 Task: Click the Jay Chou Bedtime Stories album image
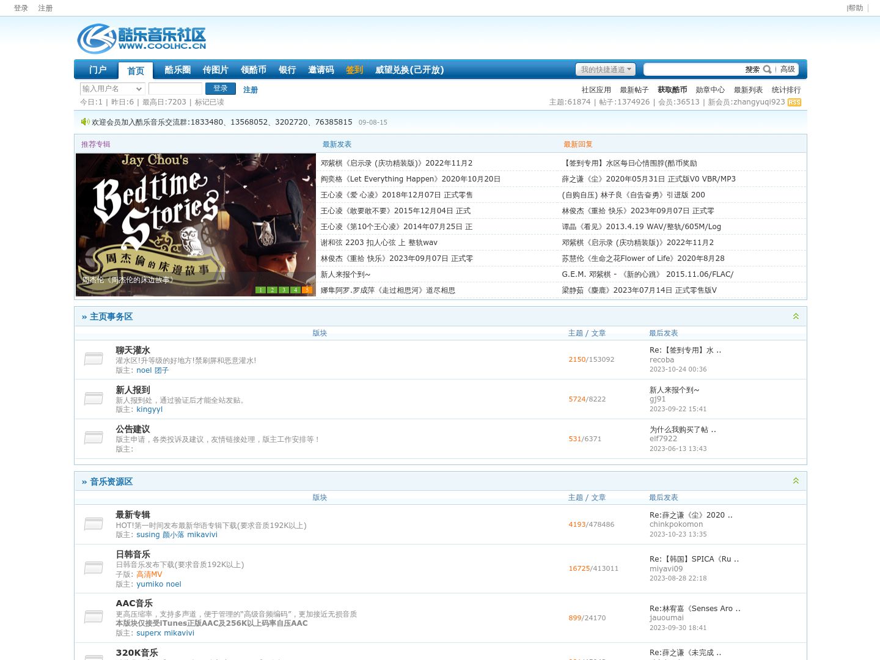196,224
